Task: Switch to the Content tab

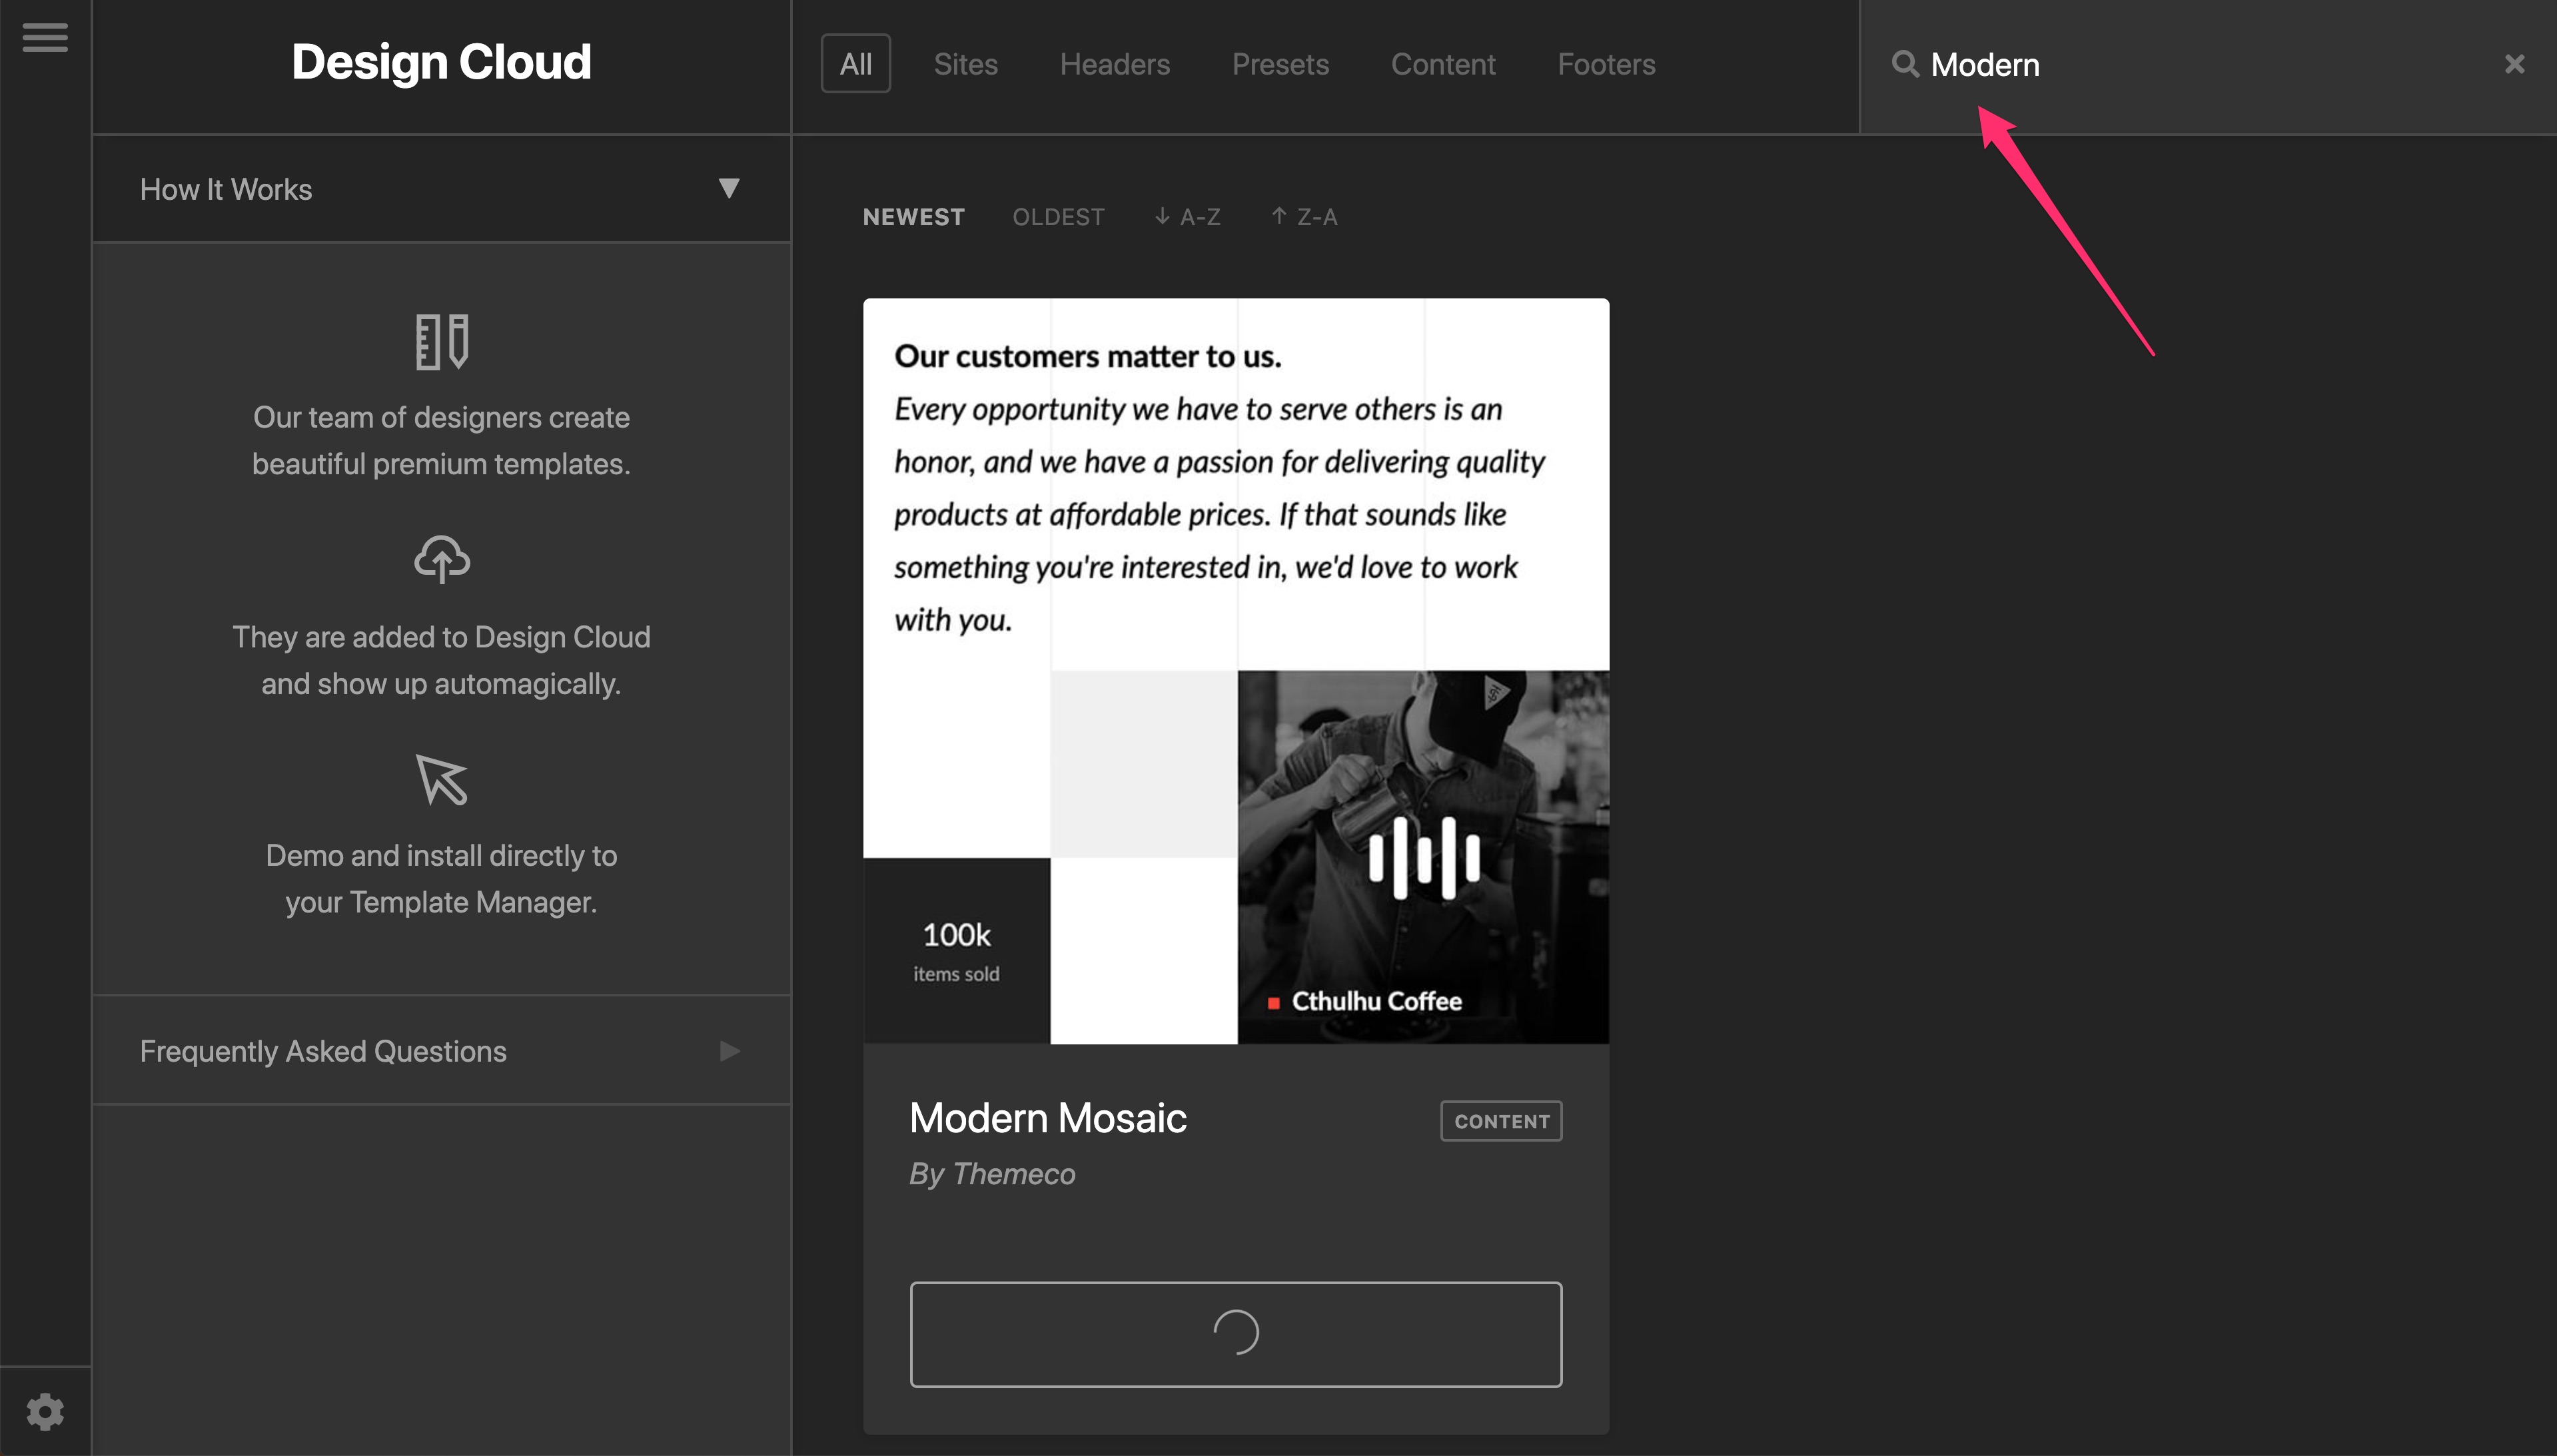Action: [1443, 64]
